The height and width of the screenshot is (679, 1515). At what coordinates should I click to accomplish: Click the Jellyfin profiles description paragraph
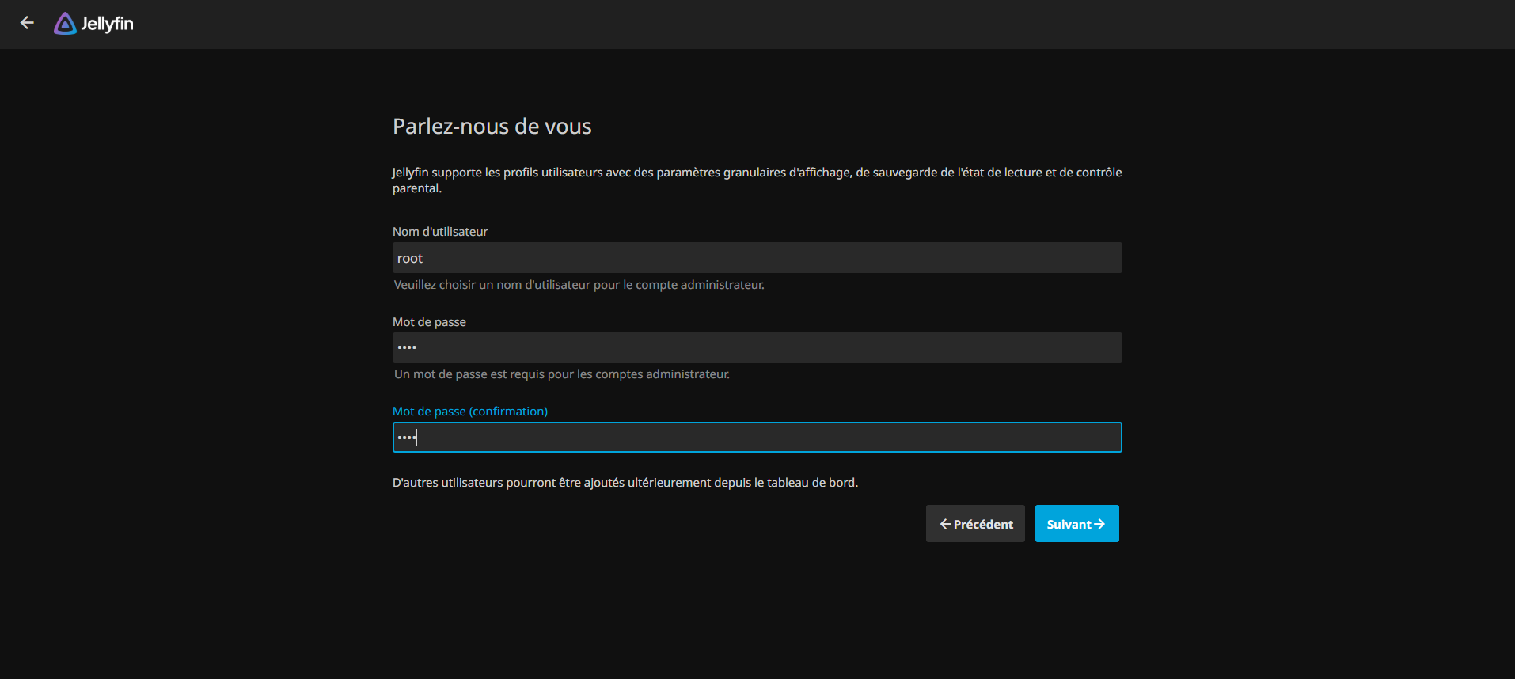point(757,173)
